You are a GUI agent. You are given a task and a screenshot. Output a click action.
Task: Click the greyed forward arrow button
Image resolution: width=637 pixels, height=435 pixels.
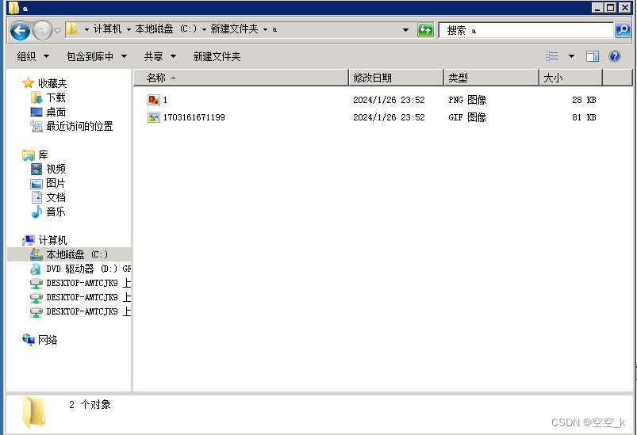42,30
